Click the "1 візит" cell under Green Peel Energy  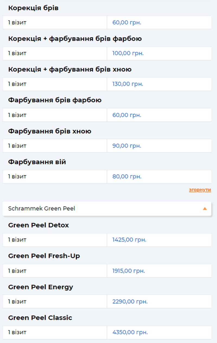coord(17,301)
